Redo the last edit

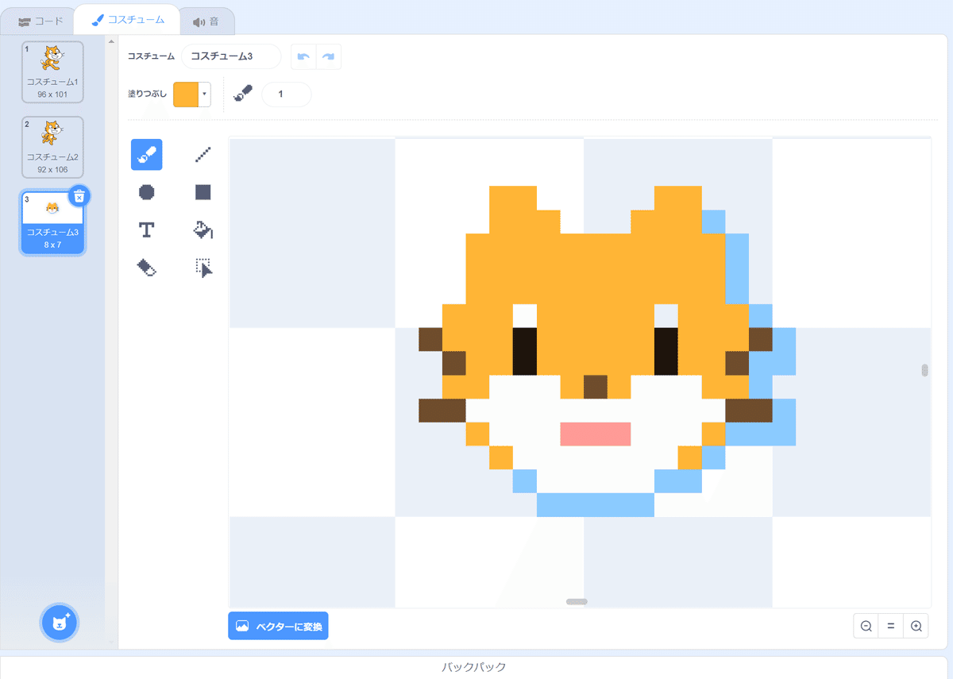click(x=329, y=56)
